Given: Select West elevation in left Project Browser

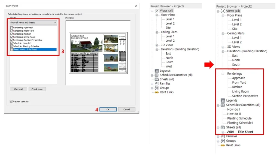Looking at the screenshot, I should tap(169, 67).
